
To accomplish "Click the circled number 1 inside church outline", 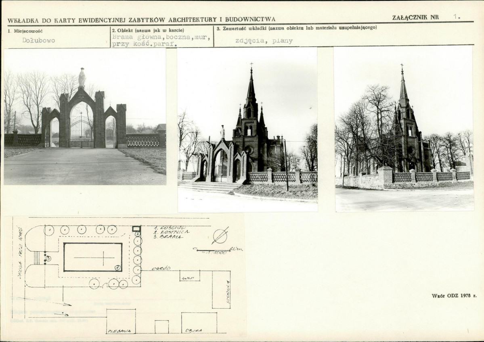I will click(117, 268).
